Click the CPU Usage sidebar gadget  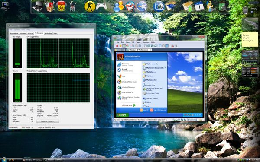(x=250, y=57)
